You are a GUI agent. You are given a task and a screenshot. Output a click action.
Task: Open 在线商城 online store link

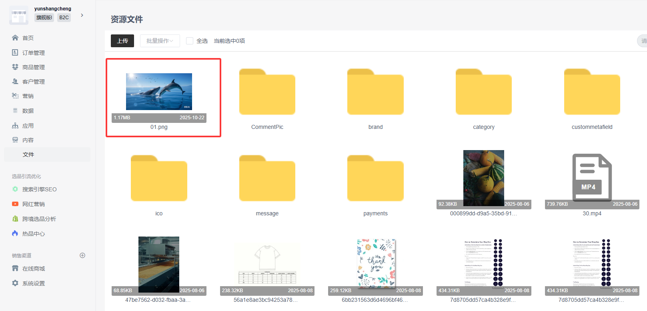pos(34,269)
